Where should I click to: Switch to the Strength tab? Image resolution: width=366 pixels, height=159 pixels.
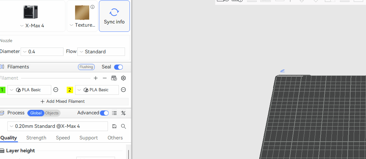pyautogui.click(x=36, y=138)
